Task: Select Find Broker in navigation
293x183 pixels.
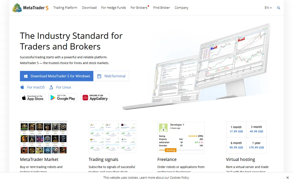Action: tap(162, 8)
